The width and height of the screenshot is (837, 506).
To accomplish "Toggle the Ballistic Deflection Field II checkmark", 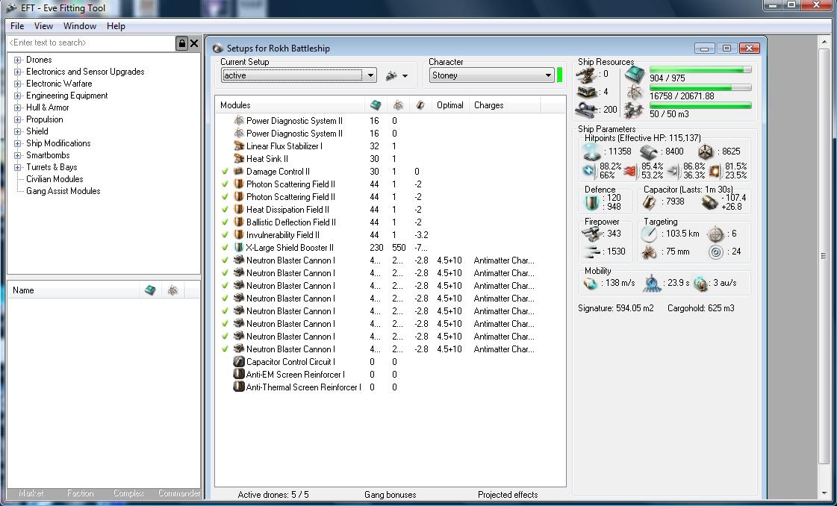I will pos(225,222).
